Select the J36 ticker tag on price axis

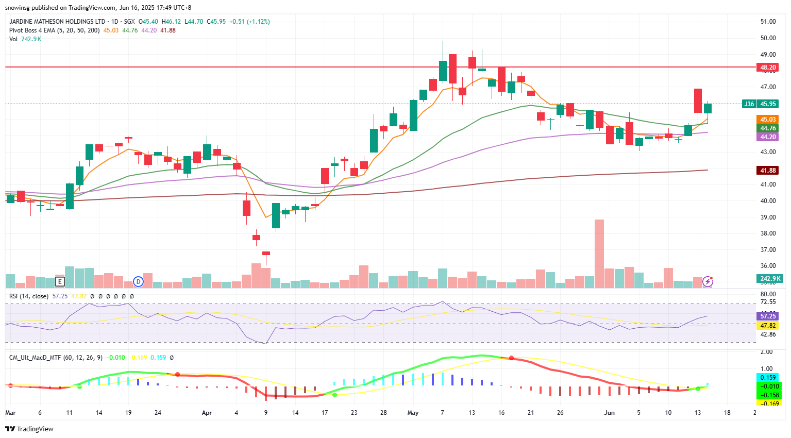click(749, 104)
